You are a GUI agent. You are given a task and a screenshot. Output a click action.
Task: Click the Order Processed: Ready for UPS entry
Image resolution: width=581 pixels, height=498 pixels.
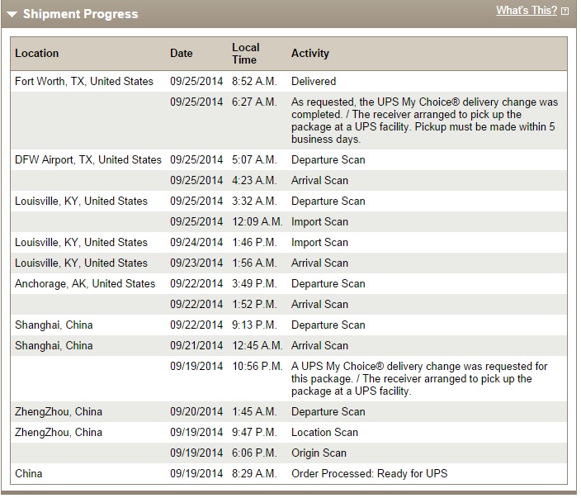coord(370,473)
